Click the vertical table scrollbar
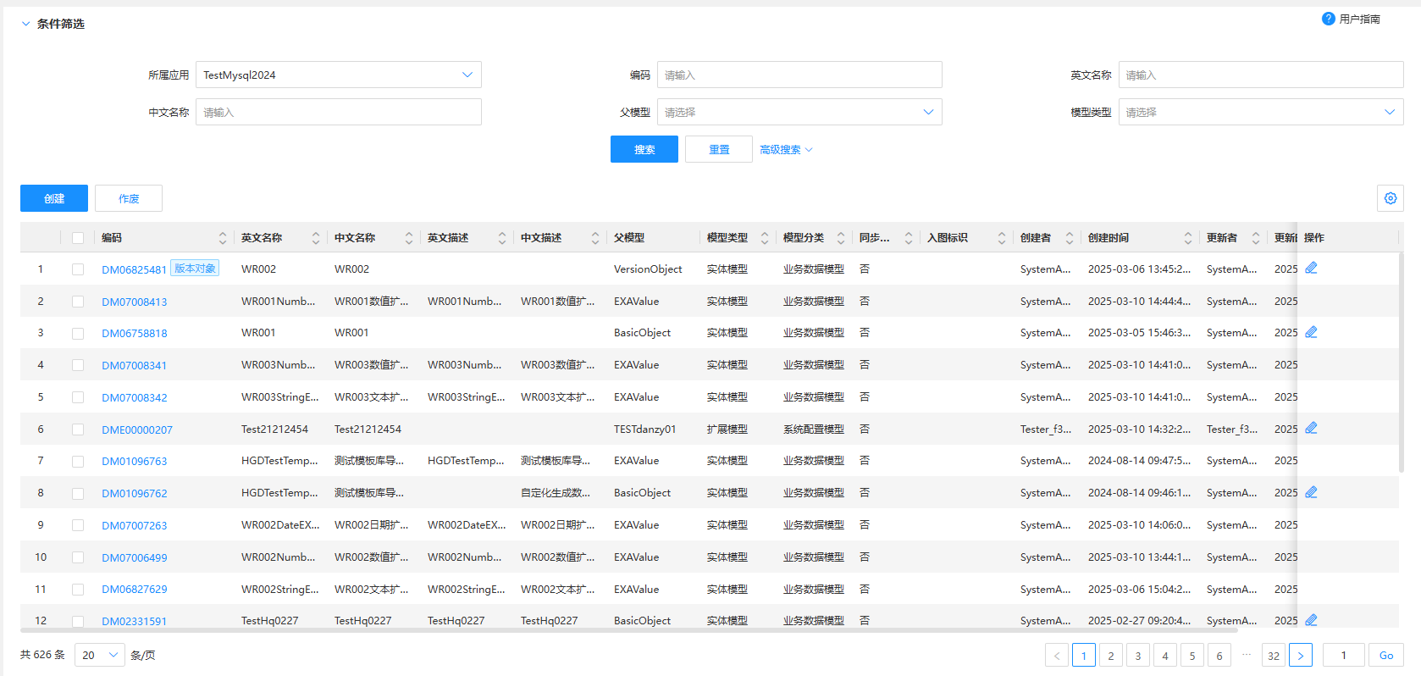The image size is (1421, 676). [x=1401, y=364]
